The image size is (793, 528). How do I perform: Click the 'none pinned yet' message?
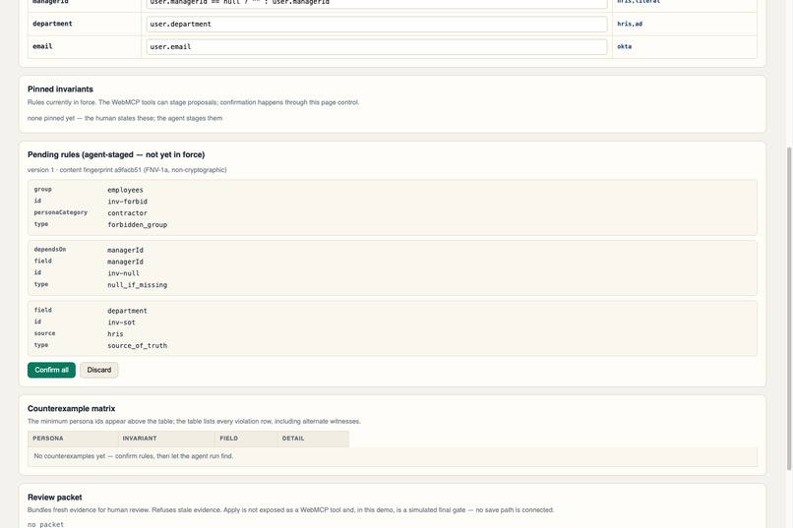(x=125, y=118)
